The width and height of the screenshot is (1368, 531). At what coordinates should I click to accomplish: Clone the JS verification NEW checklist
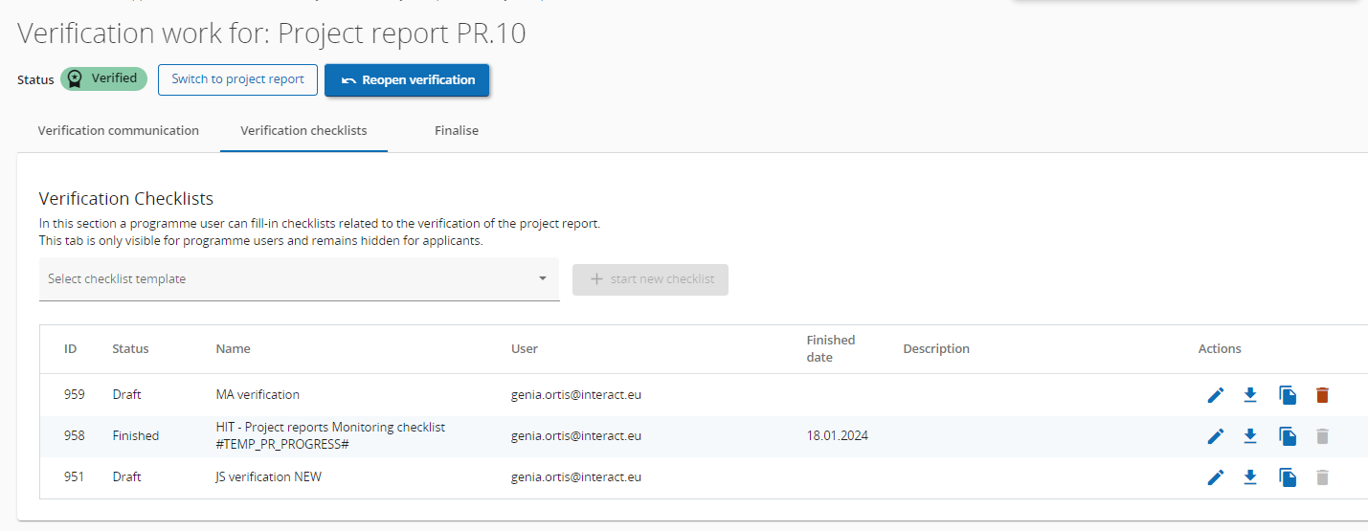click(x=1288, y=477)
